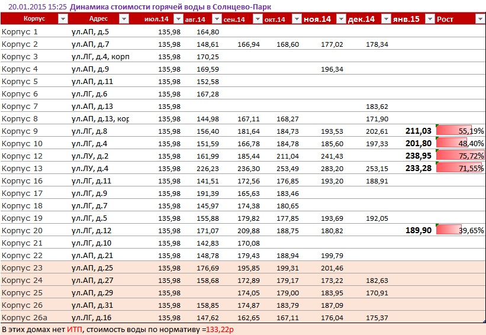Click bold value 201,80 for Корпус 10
Viewport: 486px width, 335px height.
[419, 143]
